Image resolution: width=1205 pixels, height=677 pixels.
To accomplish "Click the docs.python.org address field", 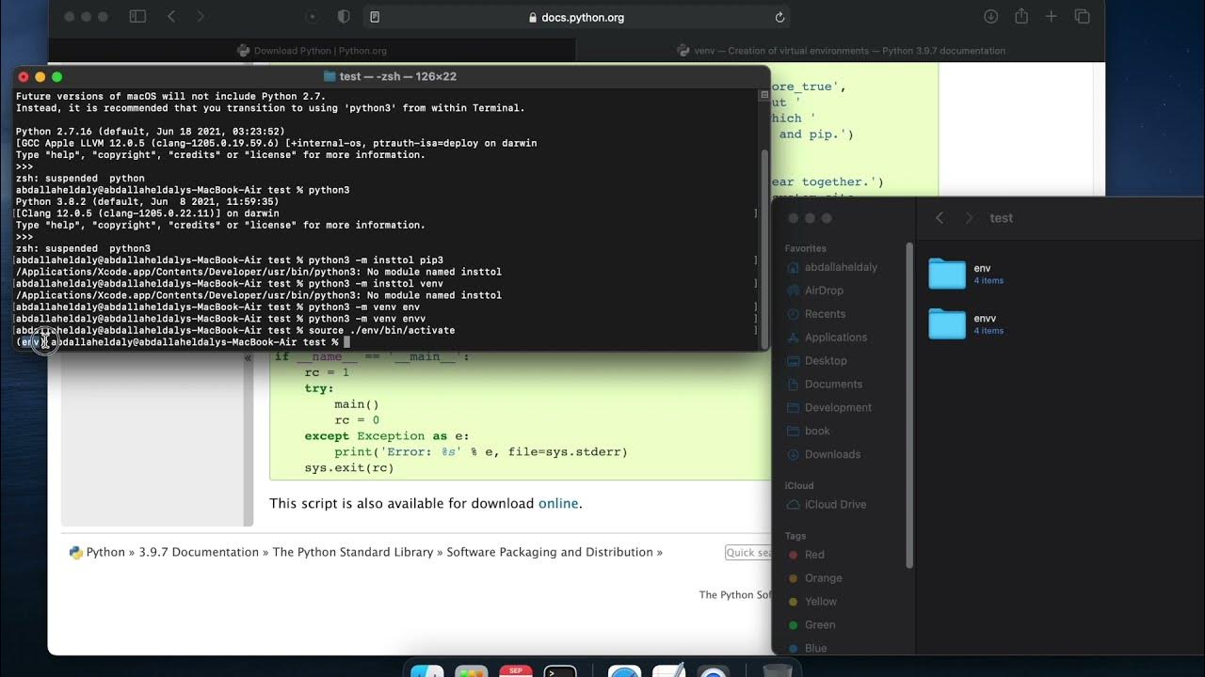I will click(576, 17).
